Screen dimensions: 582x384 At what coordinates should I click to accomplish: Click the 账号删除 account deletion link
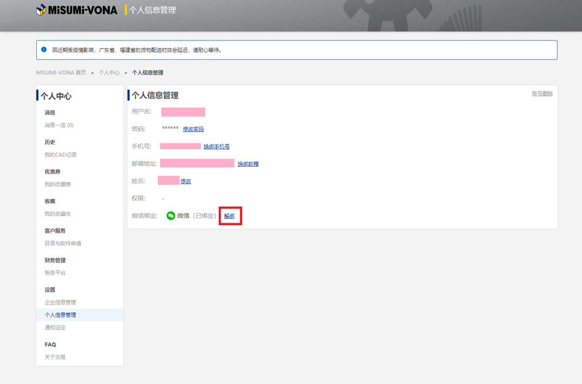[542, 94]
